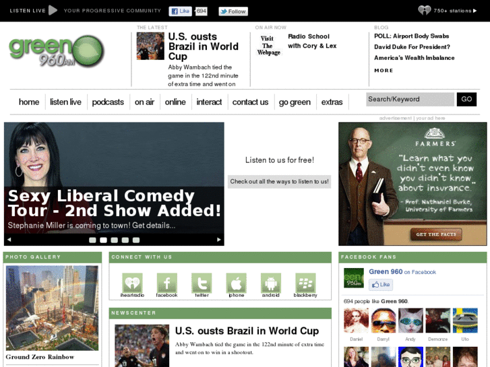Screen dimensions: 490x367
Task: Click the GO search button
Action: click(466, 99)
